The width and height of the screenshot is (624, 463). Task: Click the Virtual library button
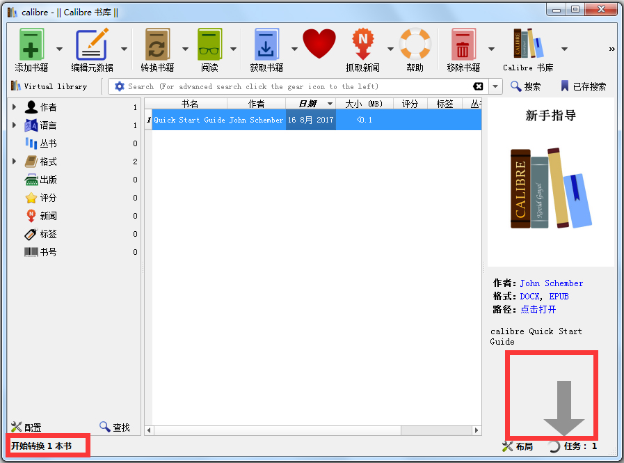[x=49, y=86]
